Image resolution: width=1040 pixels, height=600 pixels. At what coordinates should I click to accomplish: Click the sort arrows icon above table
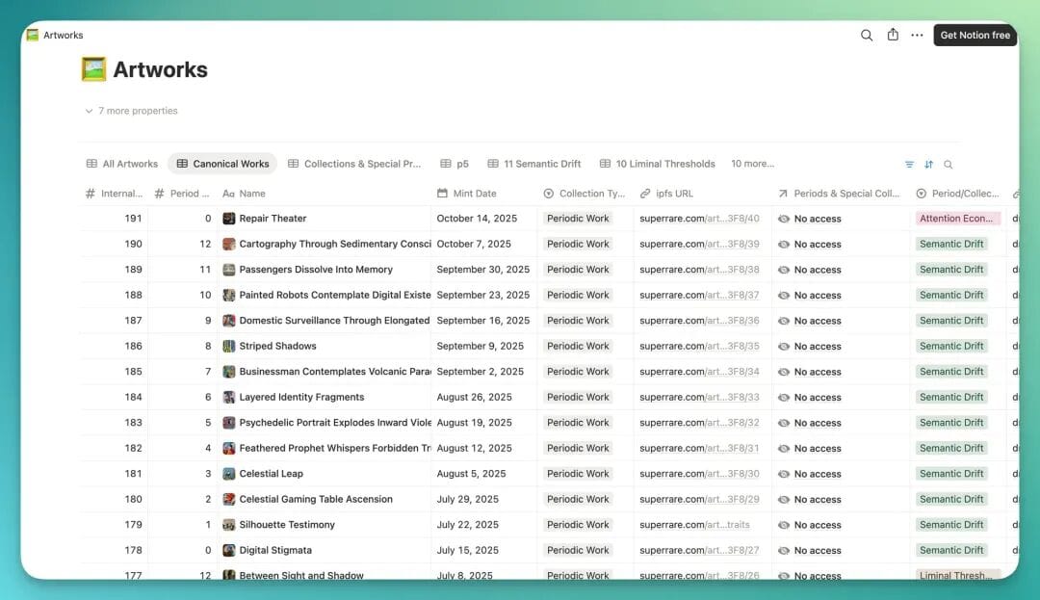coord(928,165)
